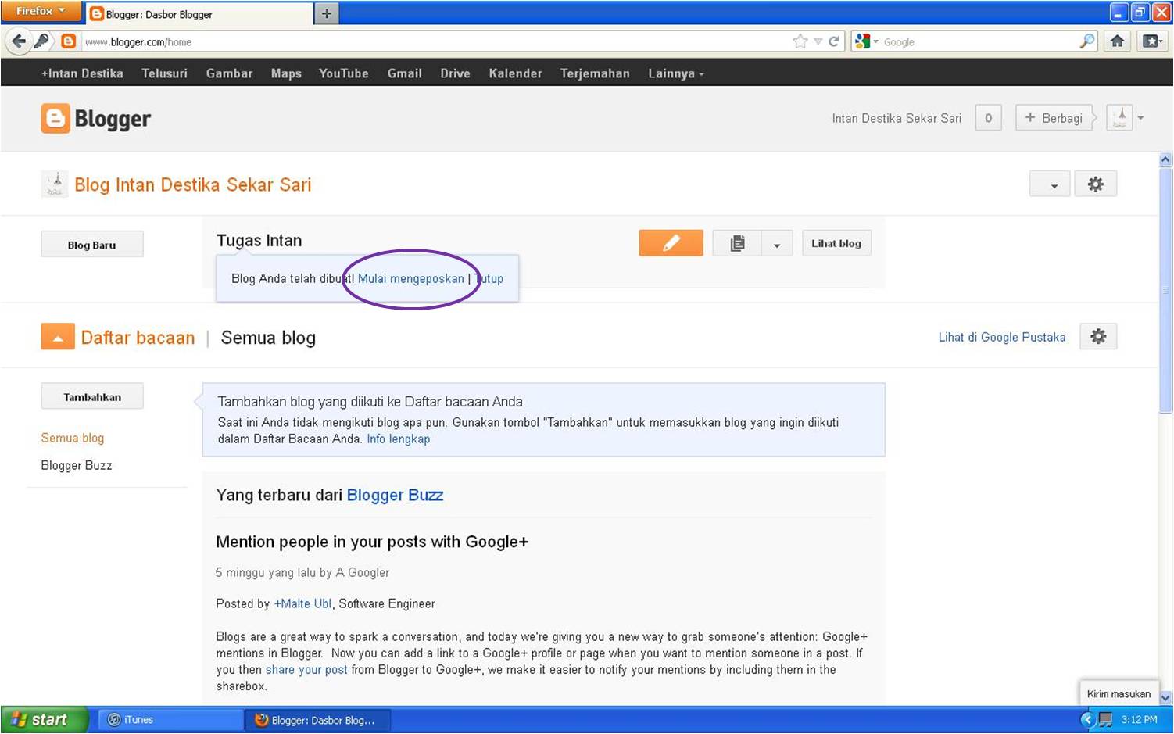Click the Blogger site identity icon in address bar
This screenshot has height=734, width=1174.
pos(69,41)
